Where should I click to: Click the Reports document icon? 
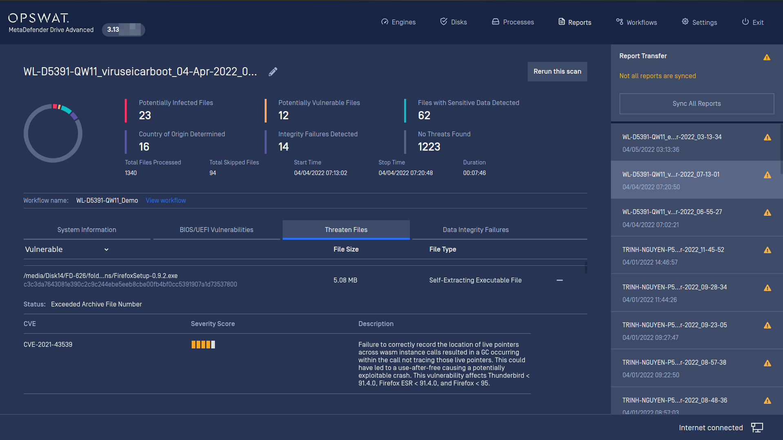[x=562, y=22]
